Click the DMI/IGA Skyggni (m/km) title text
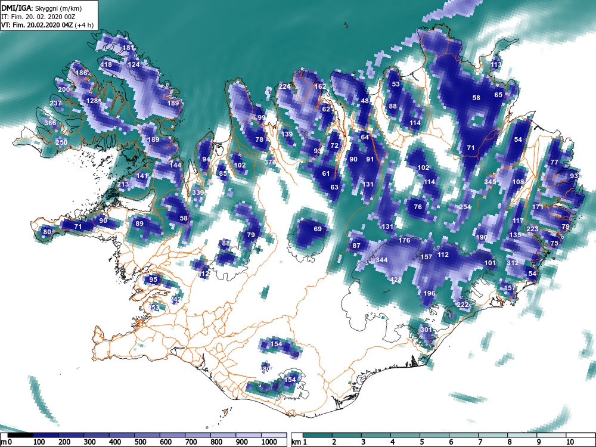The image size is (596, 447). point(42,8)
